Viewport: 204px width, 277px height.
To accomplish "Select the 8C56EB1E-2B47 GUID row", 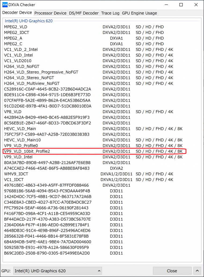I will [102, 123].
